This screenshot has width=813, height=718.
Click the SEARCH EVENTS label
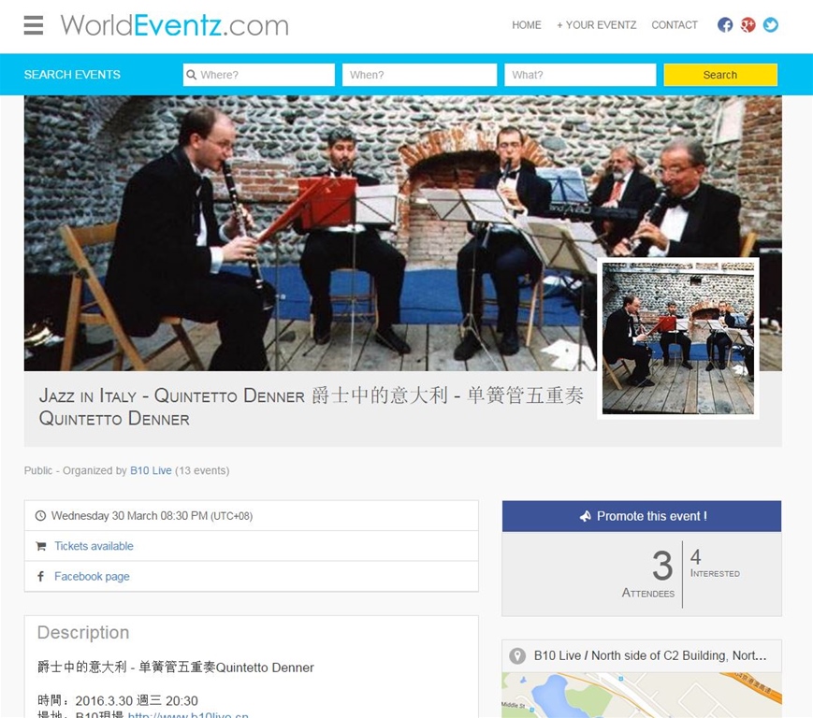[72, 75]
